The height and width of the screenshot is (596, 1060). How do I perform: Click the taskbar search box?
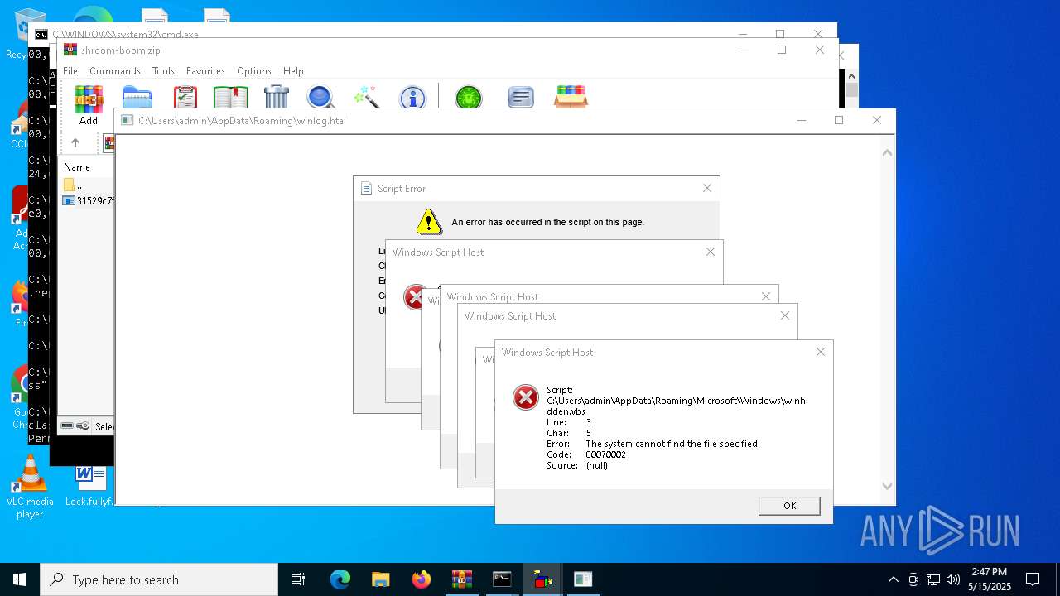159,579
